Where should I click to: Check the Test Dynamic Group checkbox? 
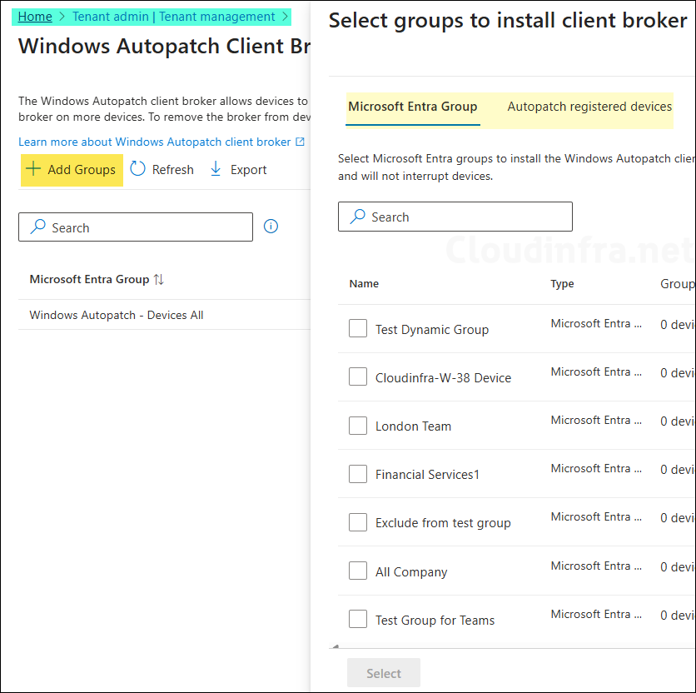pyautogui.click(x=358, y=329)
